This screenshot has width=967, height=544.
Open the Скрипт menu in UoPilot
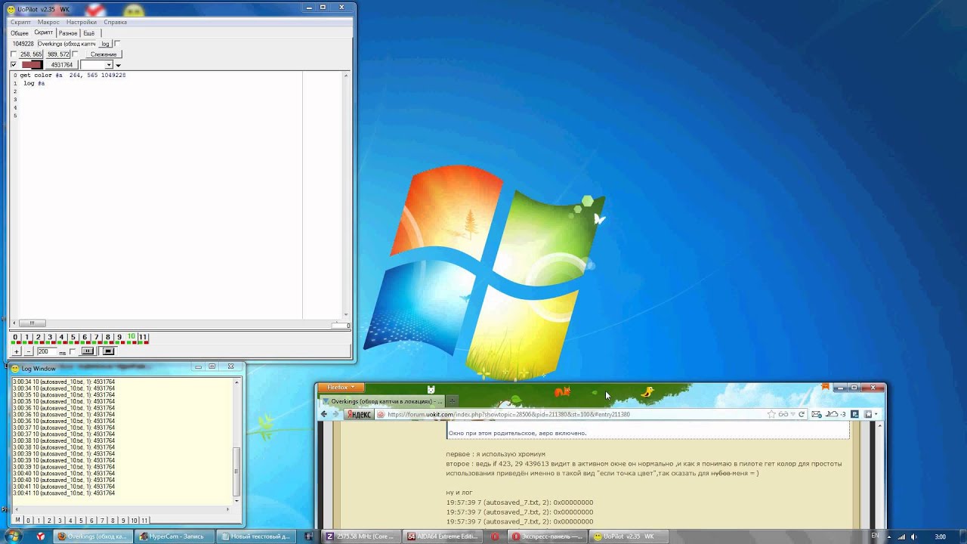(x=20, y=22)
